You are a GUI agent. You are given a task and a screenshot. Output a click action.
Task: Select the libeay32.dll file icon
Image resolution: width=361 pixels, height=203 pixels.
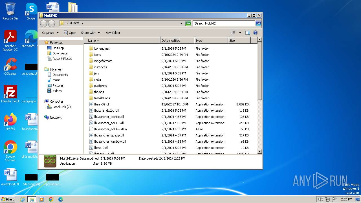click(x=91, y=104)
